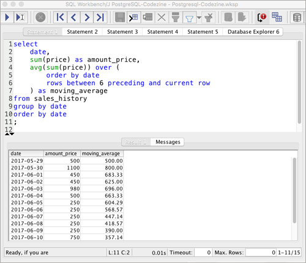
Task: Click the Execute current statement icon
Action: tap(20, 17)
